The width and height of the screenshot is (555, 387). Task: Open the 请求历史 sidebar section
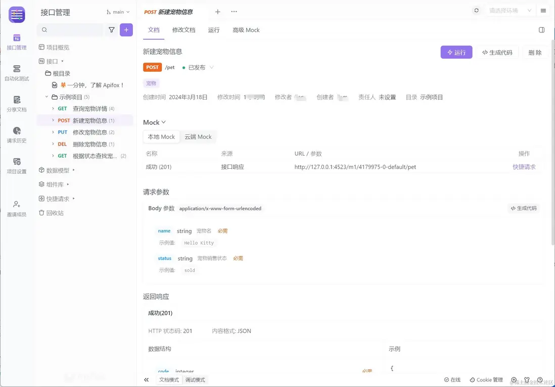[x=17, y=135]
